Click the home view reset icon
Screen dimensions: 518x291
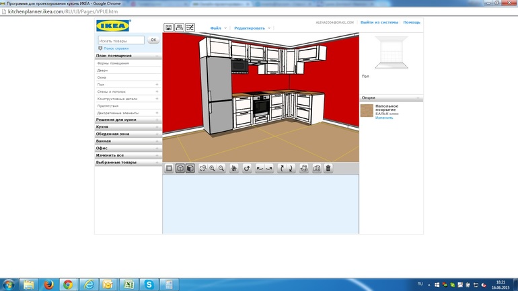pos(234,168)
